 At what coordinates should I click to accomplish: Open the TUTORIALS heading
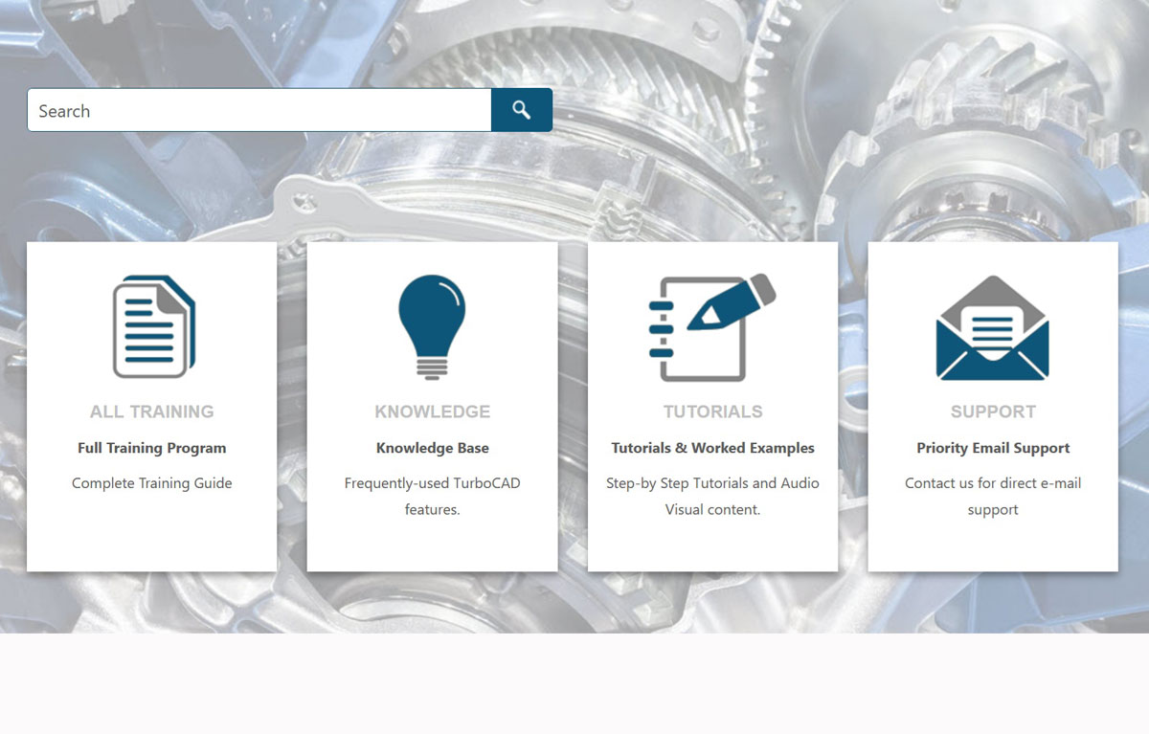(x=712, y=411)
